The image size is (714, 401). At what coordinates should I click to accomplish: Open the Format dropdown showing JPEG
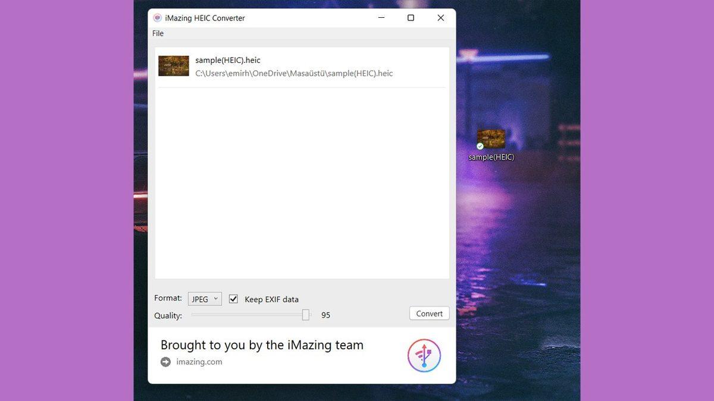205,299
